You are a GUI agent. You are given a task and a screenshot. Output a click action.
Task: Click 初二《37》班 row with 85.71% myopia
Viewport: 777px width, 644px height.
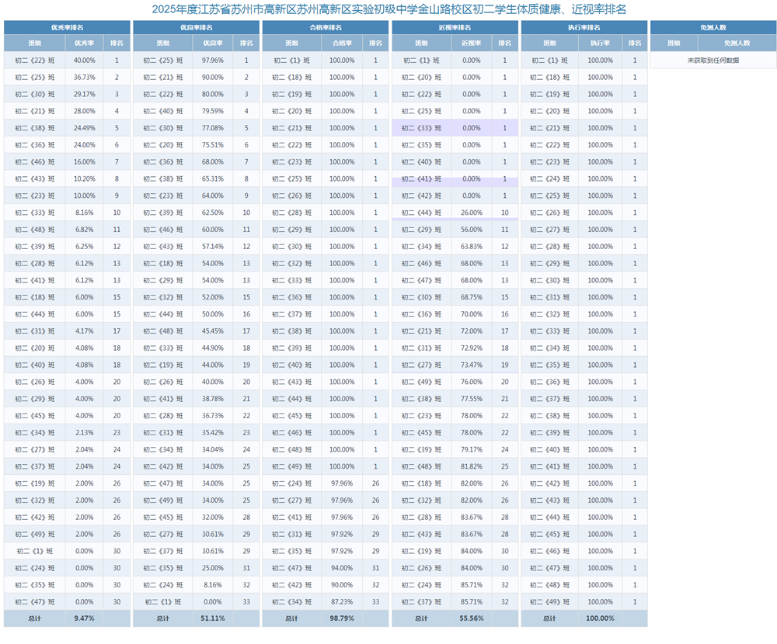tap(455, 602)
